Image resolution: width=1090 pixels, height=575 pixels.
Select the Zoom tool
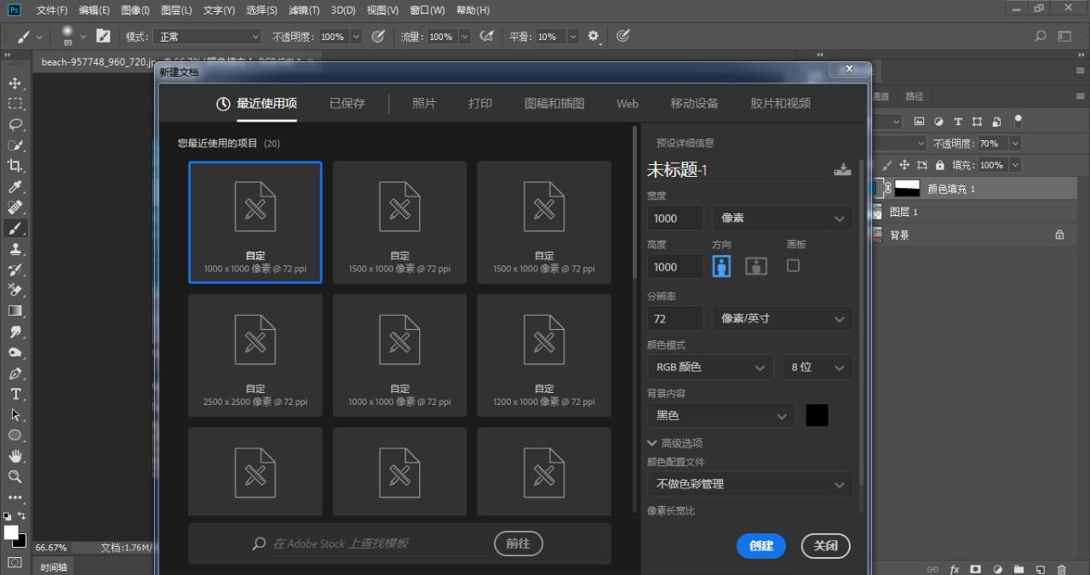pyautogui.click(x=15, y=477)
